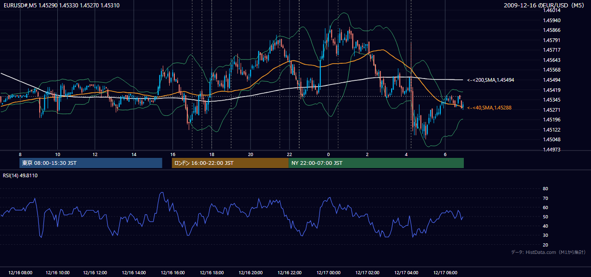Click RSI scale value 50

click(545, 217)
